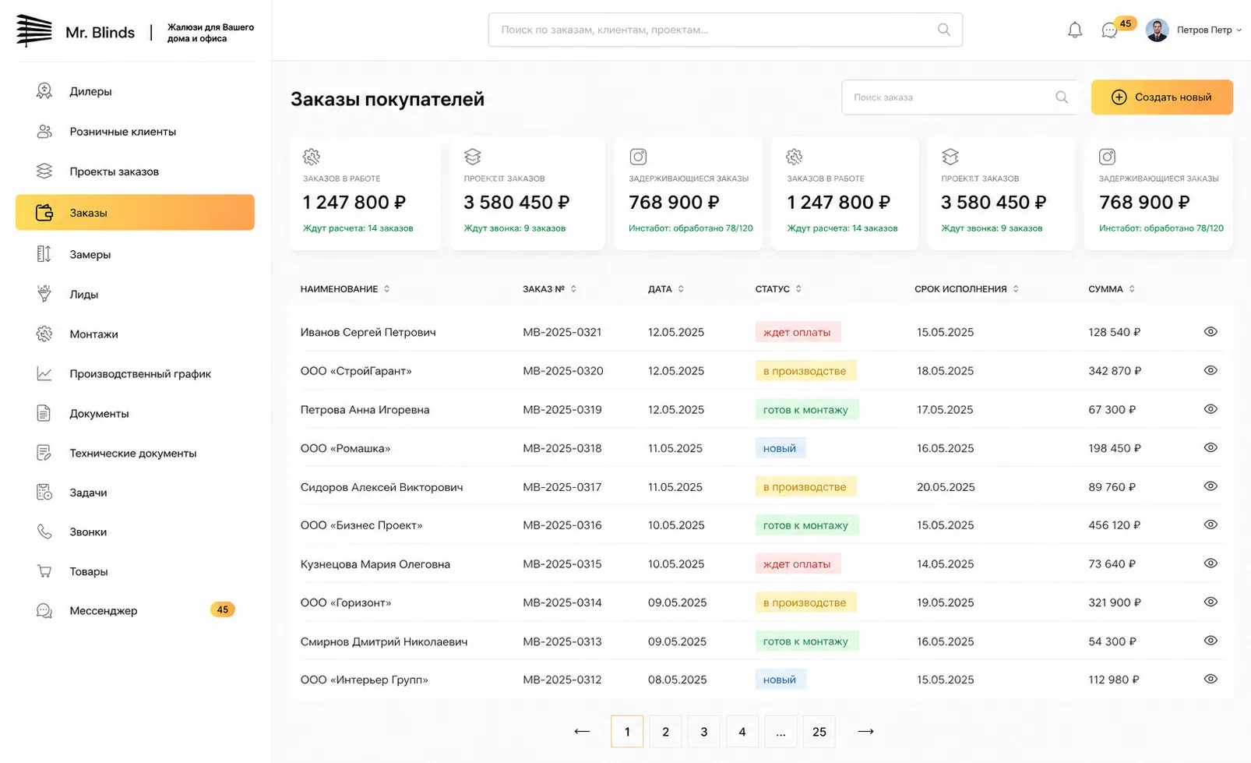Sort the table by СТАТУС column arrows
Viewport: 1251px width, 763px height.
(798, 289)
